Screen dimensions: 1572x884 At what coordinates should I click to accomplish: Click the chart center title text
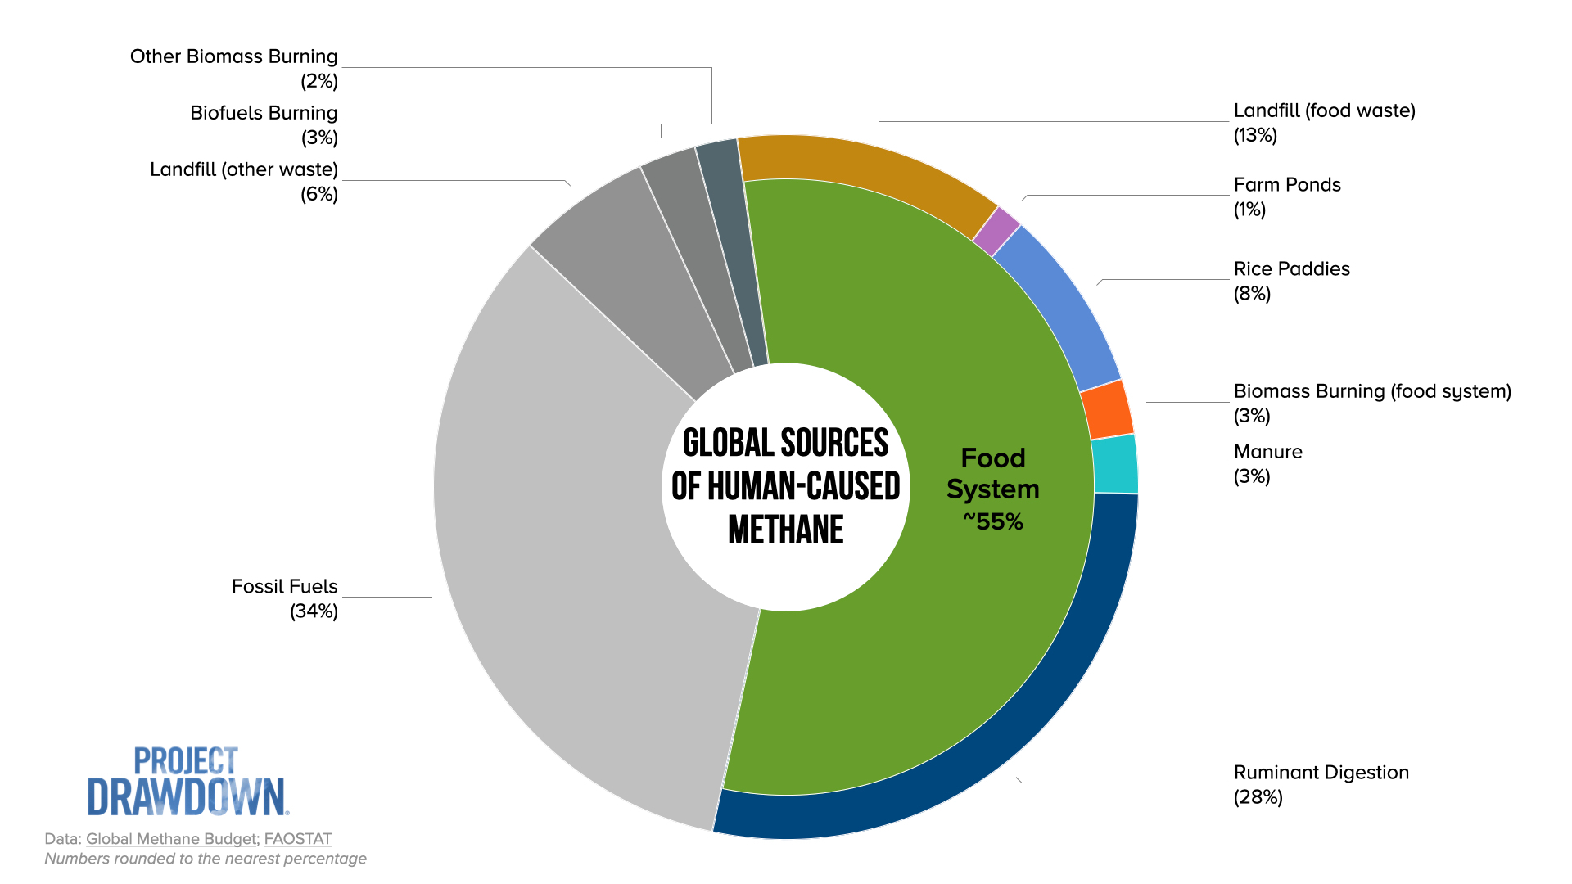[785, 486]
